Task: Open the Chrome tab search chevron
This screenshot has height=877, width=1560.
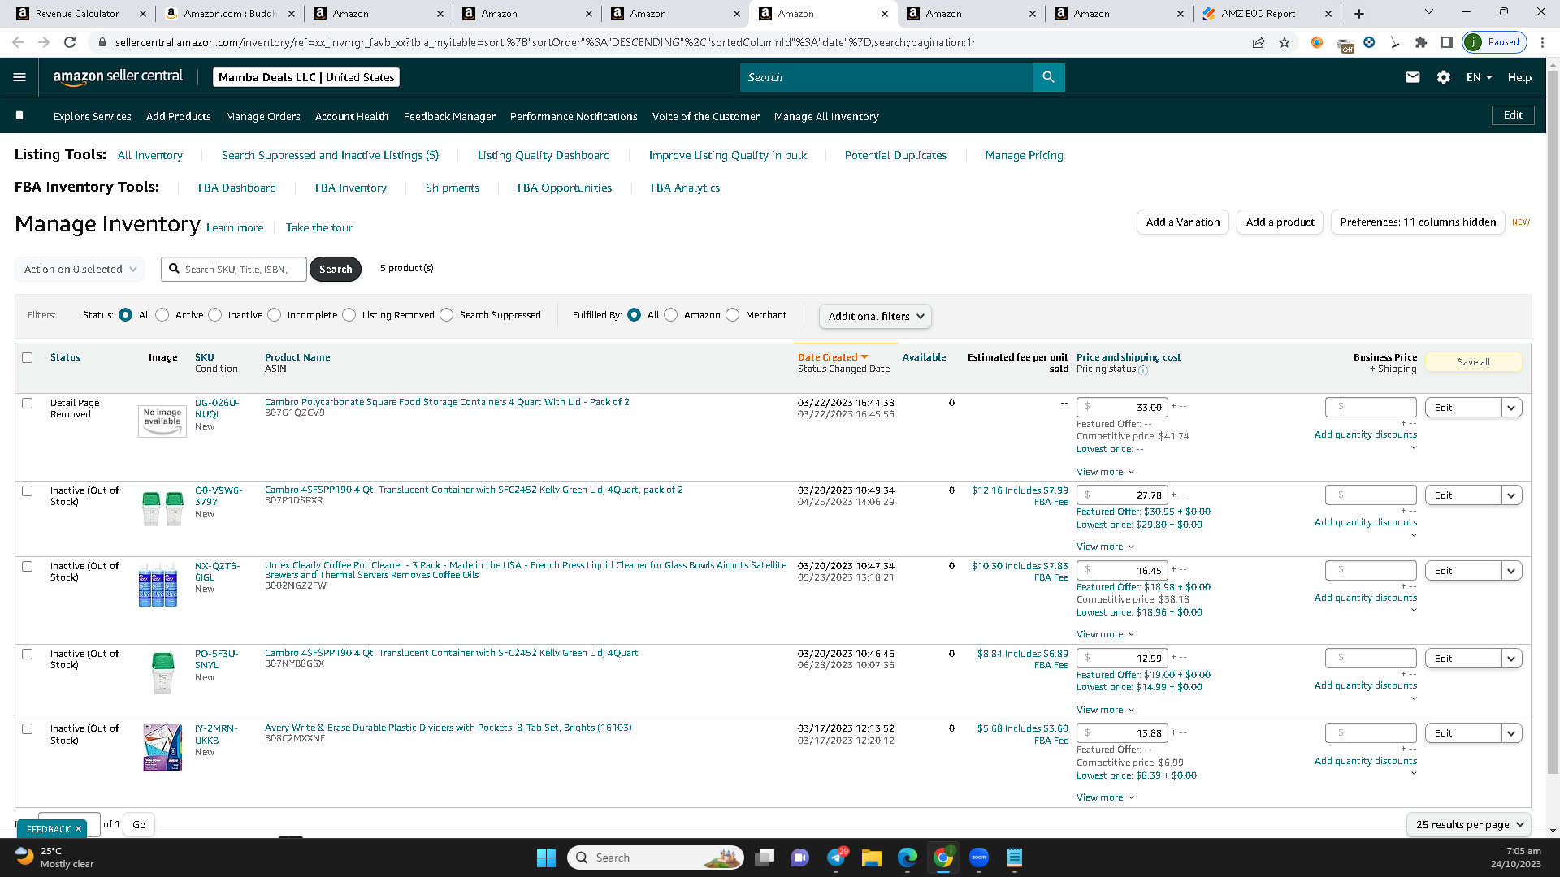Action: (1429, 12)
